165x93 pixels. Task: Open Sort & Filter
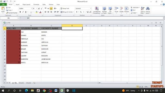(x=143, y=10)
